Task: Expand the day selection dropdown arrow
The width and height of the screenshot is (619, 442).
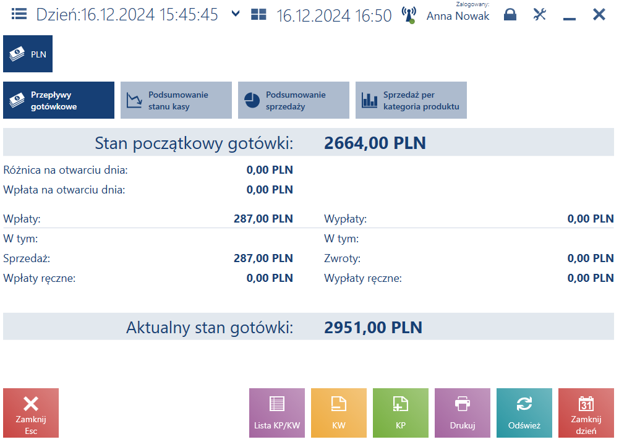Action: (x=235, y=14)
